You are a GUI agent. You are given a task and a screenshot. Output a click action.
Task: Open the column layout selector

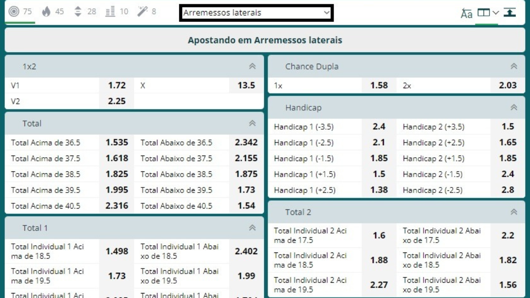click(488, 13)
